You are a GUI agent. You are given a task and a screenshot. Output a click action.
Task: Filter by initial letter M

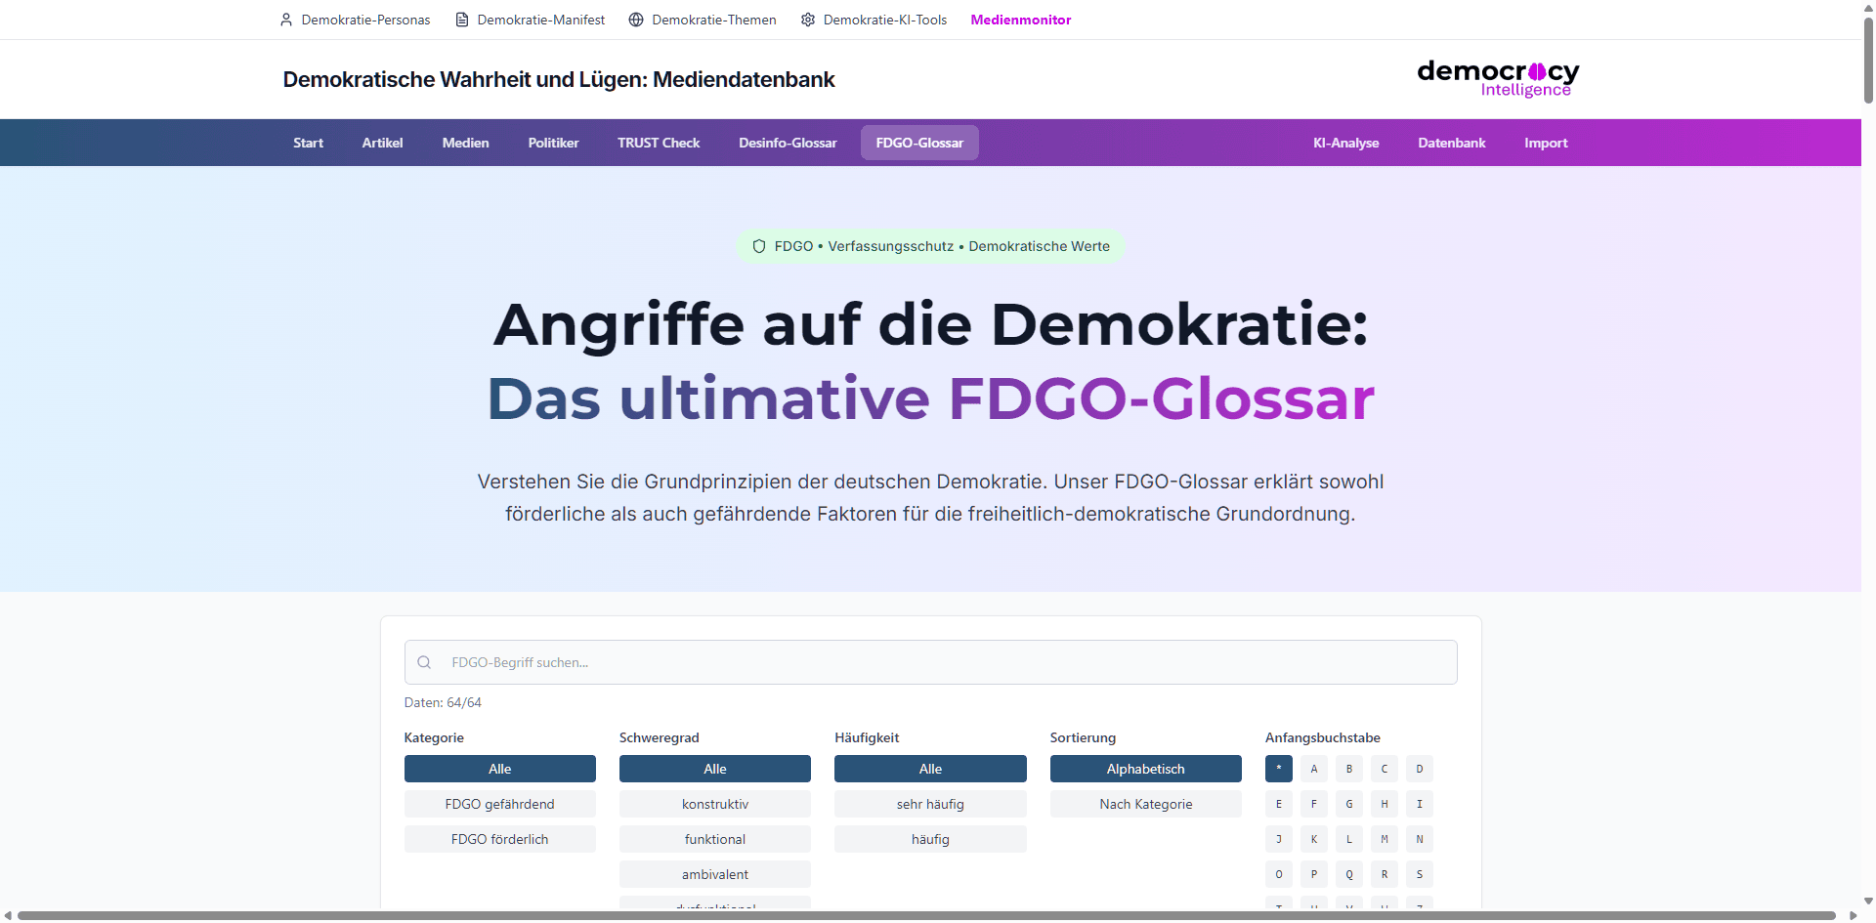point(1385,839)
